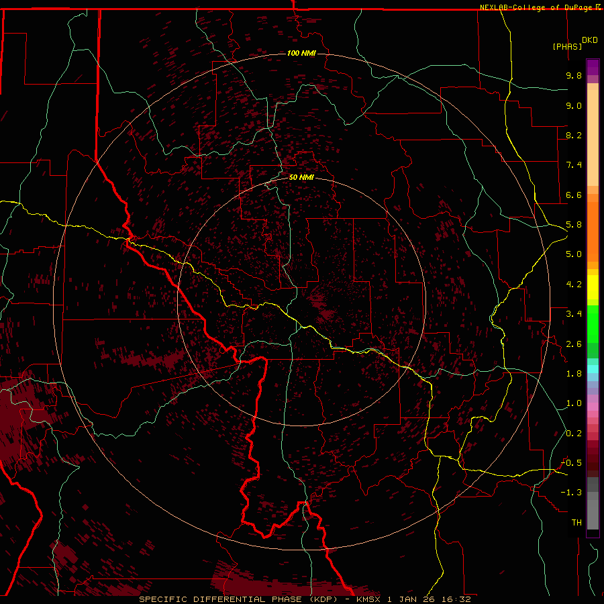The image size is (604, 604).
Task: Click the 0.2 scale value
Action: coord(574,434)
